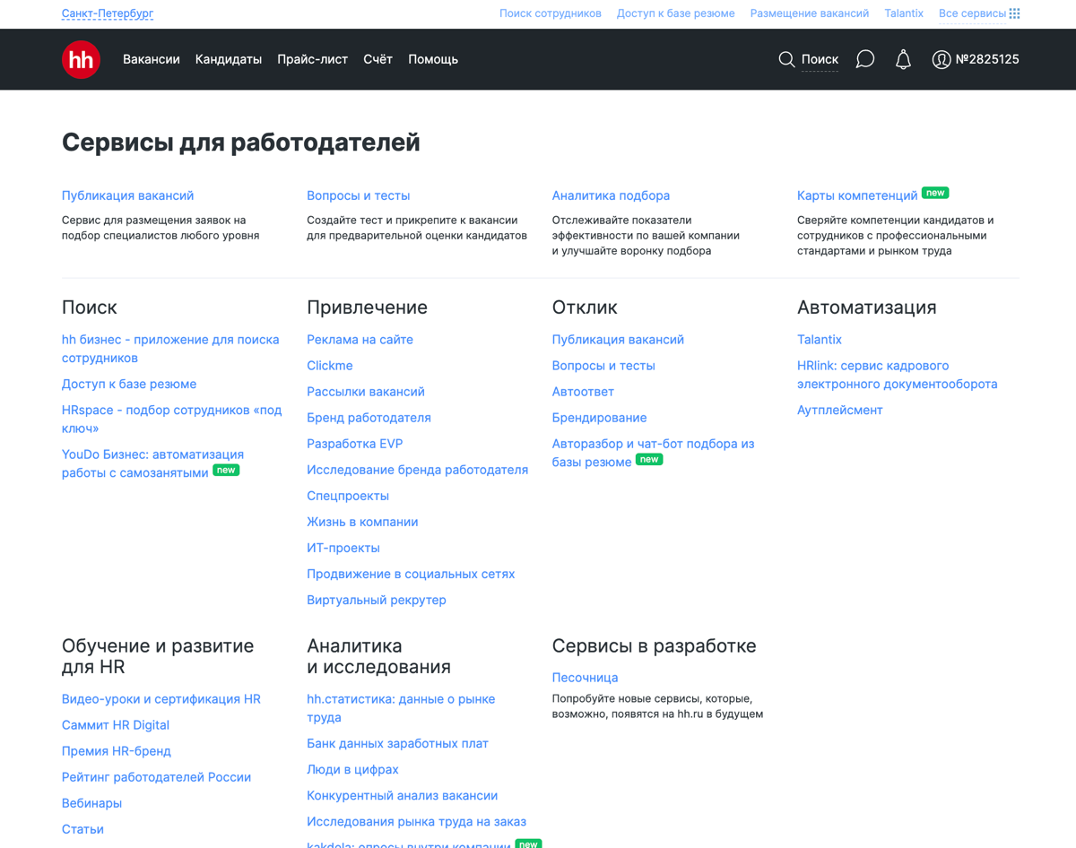1076x848 pixels.
Task: Open search via the magnifier icon
Action: point(786,59)
